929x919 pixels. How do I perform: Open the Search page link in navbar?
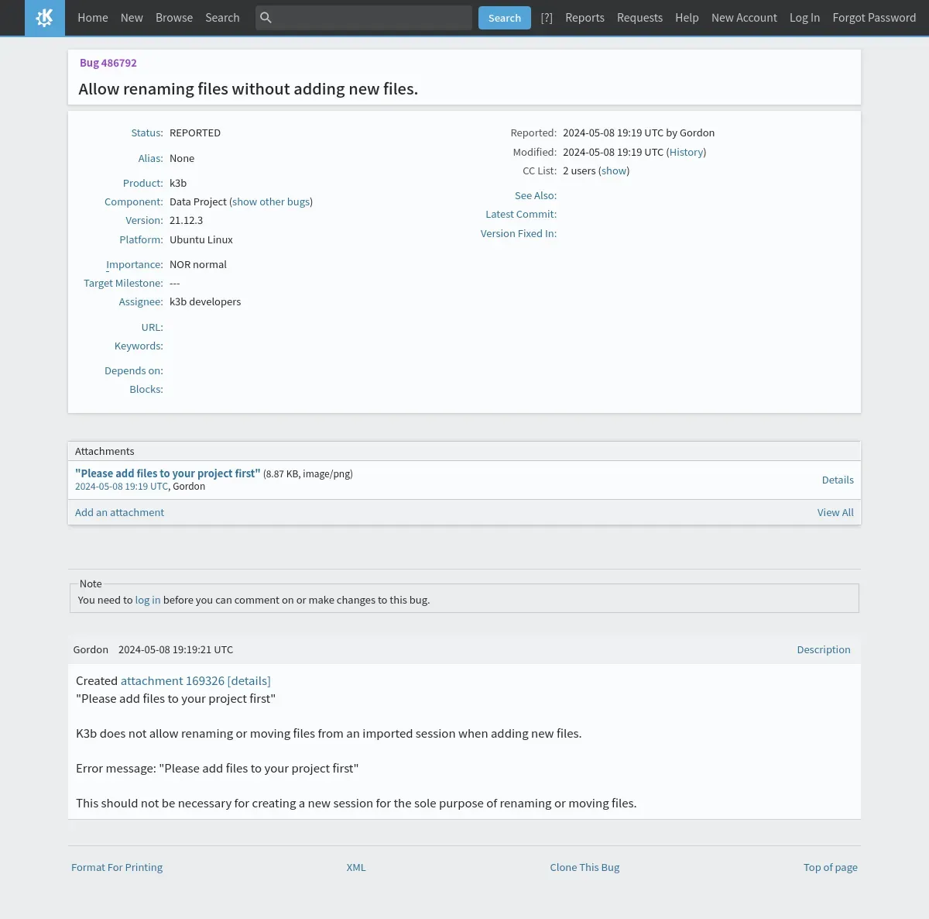(x=222, y=17)
